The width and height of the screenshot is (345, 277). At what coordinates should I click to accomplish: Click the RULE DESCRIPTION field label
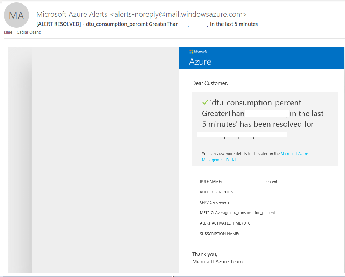[217, 192]
